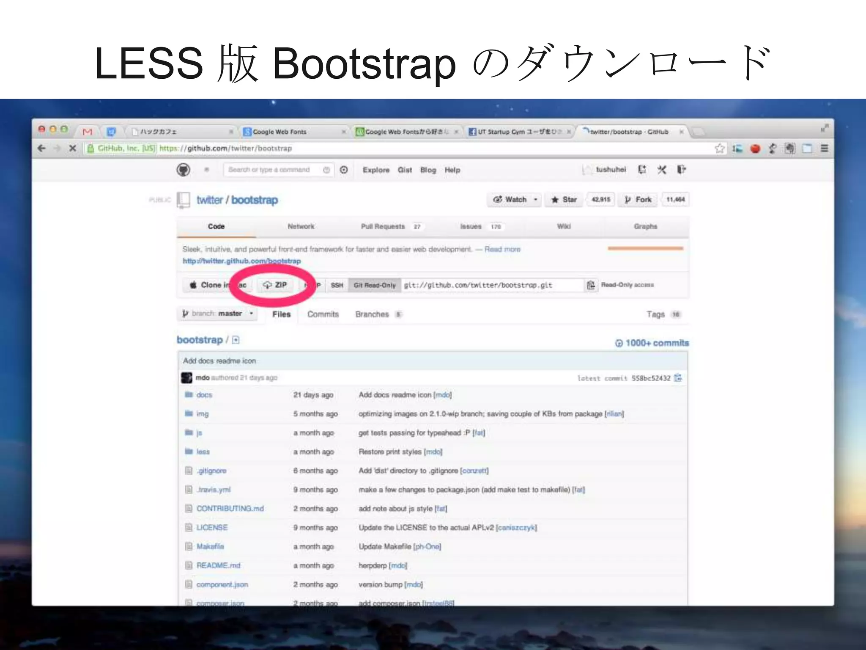866x650 pixels.
Task: Open CONTRIBUTING.md file
Action: (230, 509)
